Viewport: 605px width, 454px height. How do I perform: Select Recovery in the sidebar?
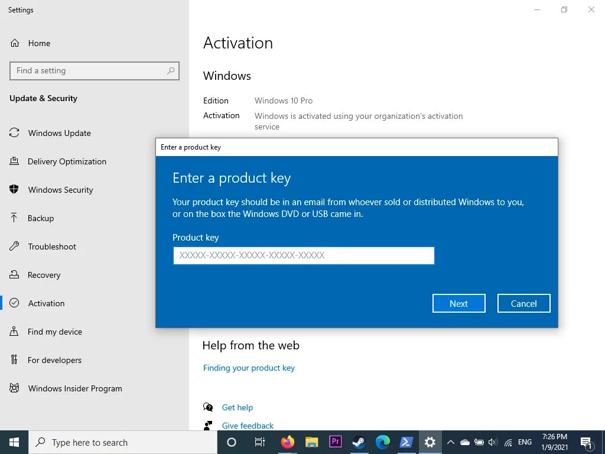[x=44, y=275]
